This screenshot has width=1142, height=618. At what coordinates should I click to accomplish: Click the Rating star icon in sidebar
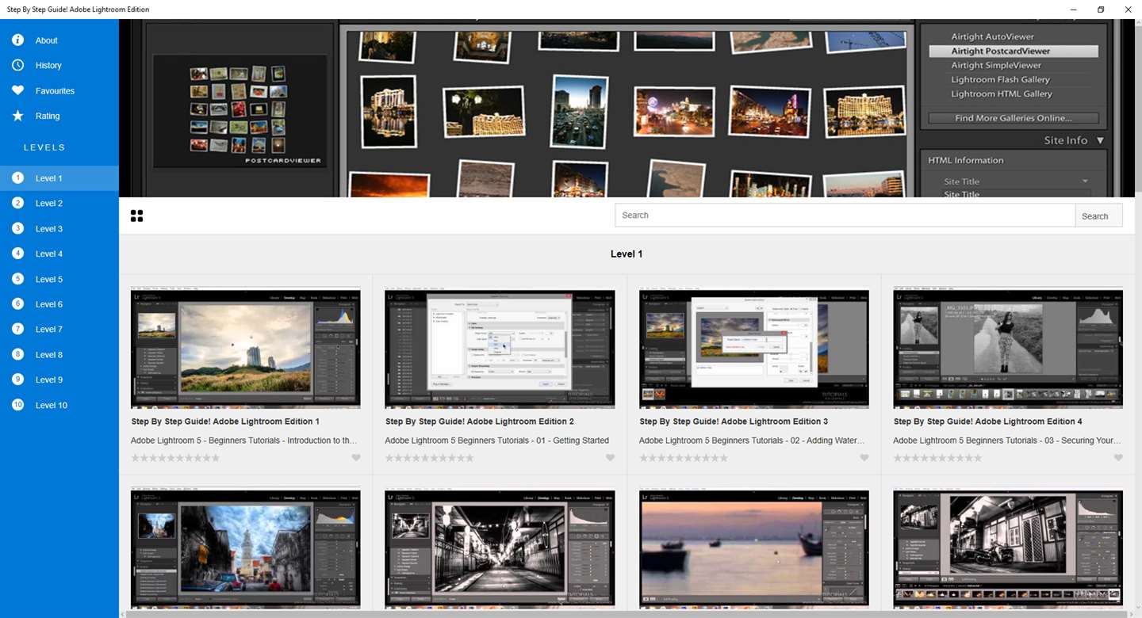[x=18, y=116]
